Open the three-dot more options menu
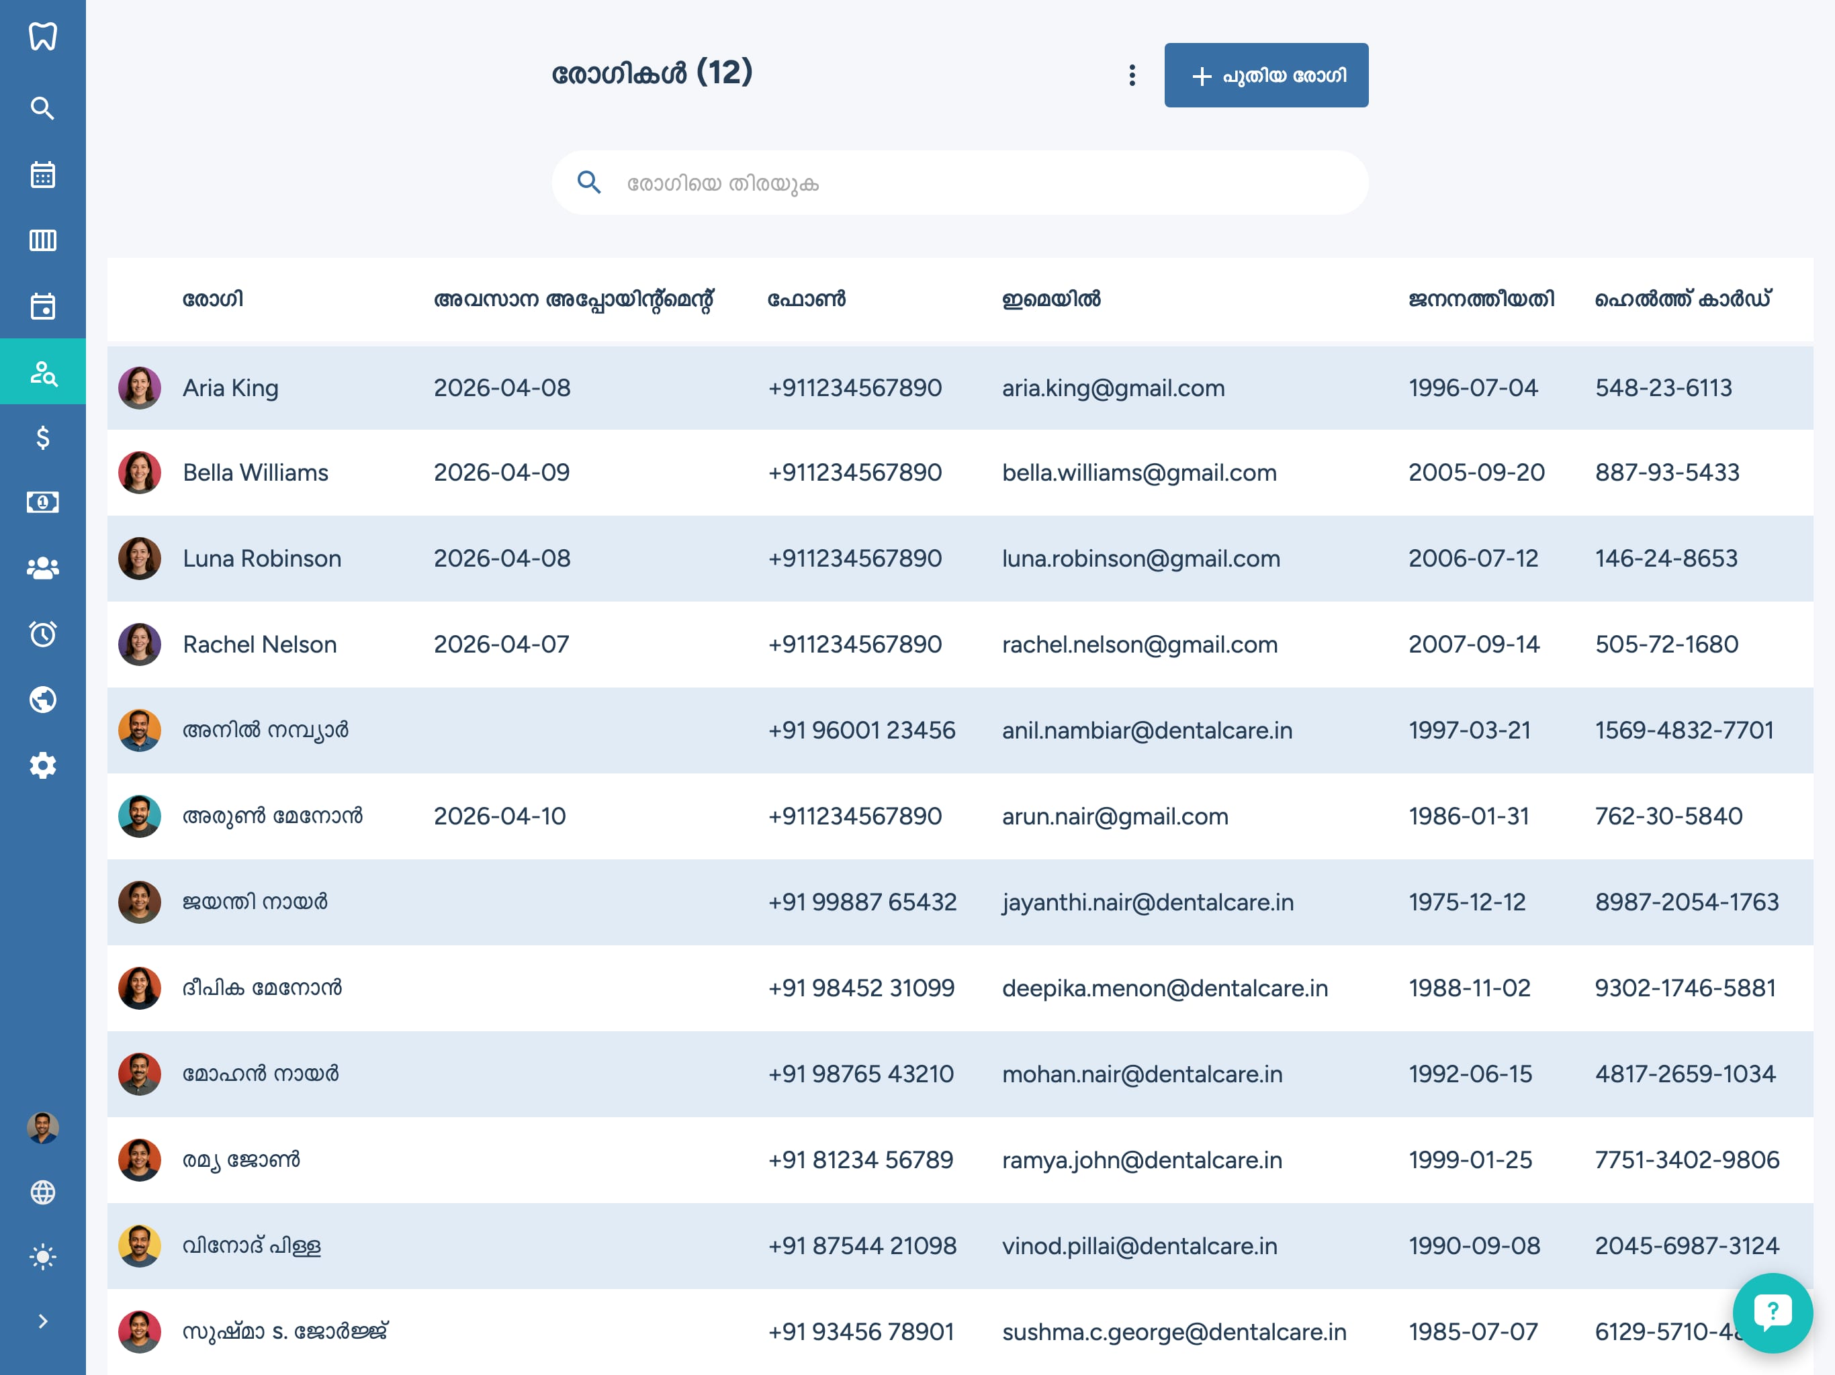This screenshot has width=1835, height=1375. tap(1132, 75)
